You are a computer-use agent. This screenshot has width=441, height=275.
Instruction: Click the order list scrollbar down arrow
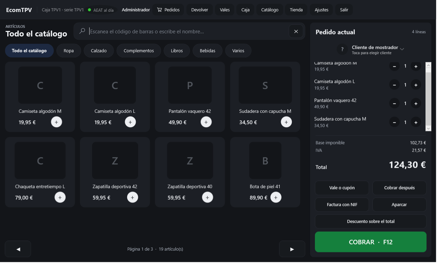429,128
